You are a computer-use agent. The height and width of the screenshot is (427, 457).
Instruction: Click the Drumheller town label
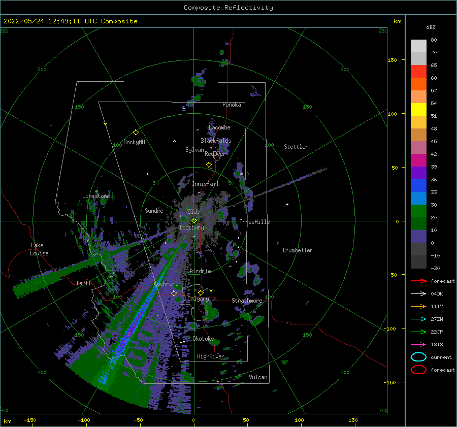click(x=298, y=250)
